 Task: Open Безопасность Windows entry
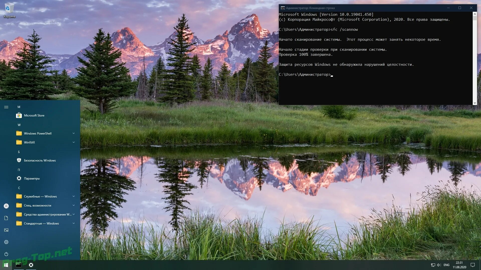[x=40, y=160]
